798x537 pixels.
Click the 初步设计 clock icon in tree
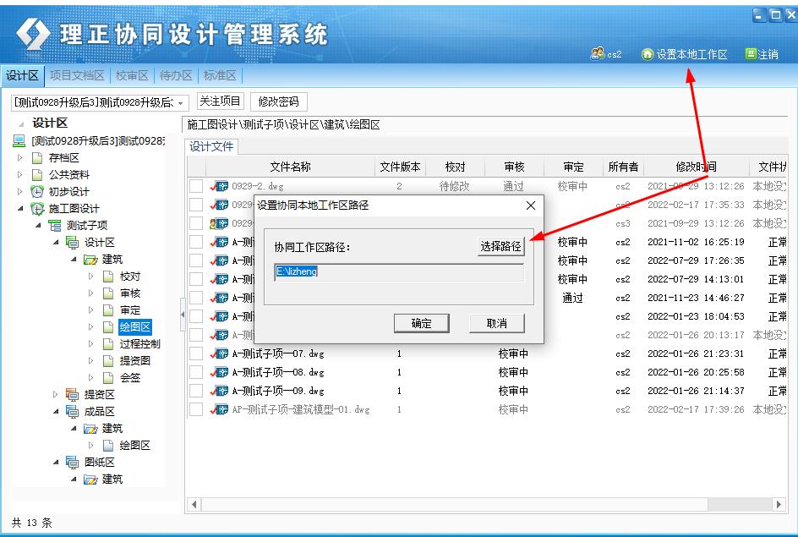click(x=37, y=192)
